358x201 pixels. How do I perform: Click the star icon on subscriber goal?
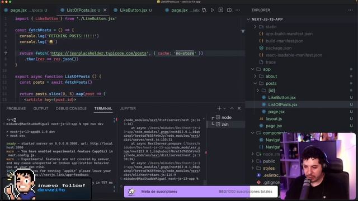(x=131, y=192)
